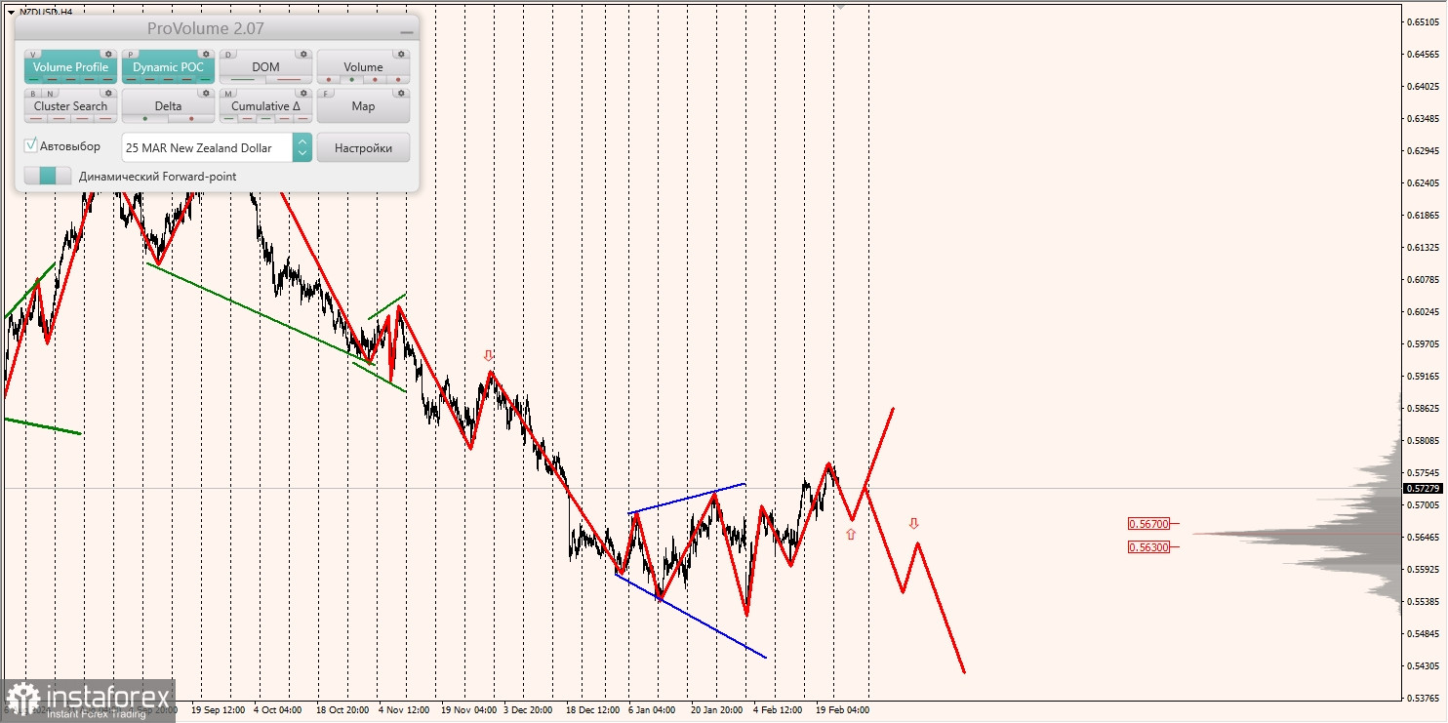Uncheck the Автовыбор checkbox

coord(31,145)
